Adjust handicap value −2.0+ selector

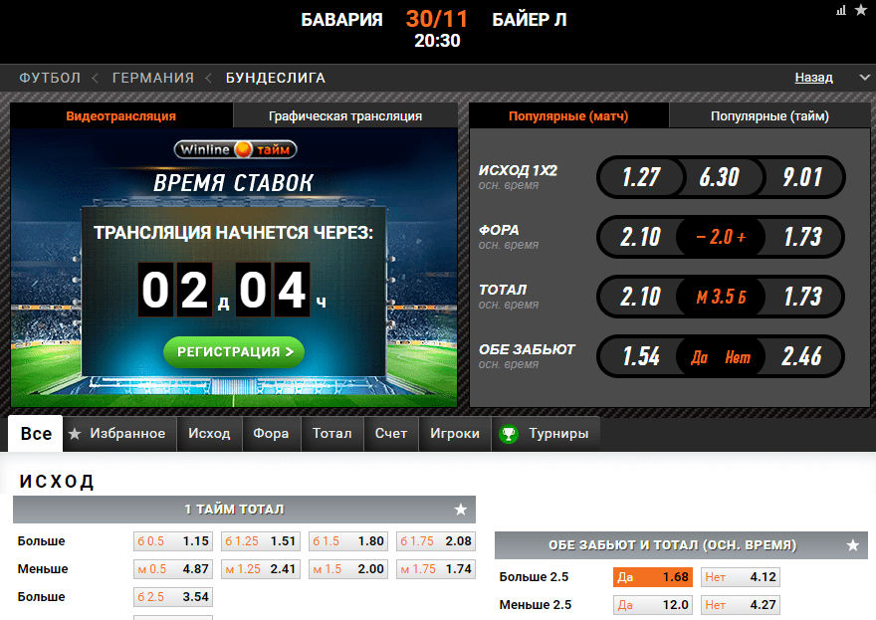tap(721, 237)
